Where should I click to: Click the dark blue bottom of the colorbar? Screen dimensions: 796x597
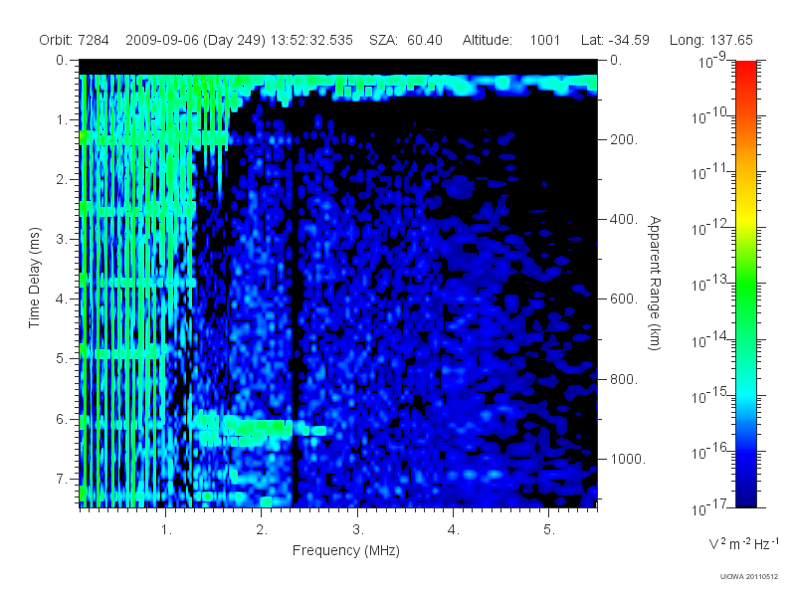coord(746,495)
